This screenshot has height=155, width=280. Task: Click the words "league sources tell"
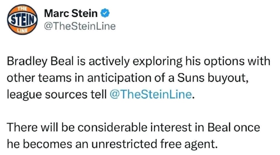57,94
